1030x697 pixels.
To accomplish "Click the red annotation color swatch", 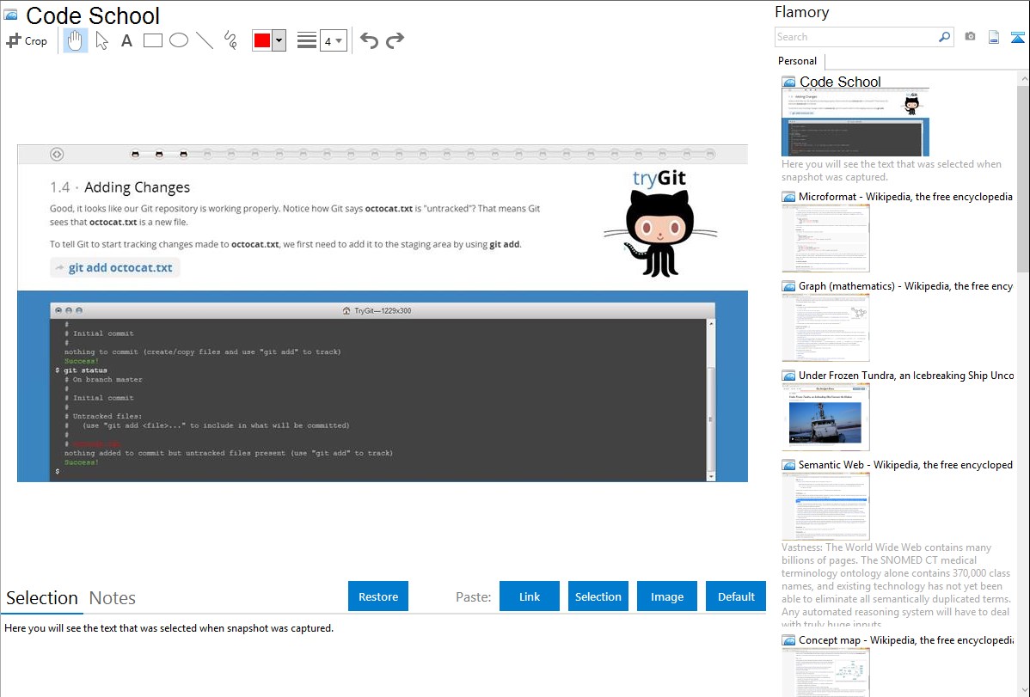I will point(262,40).
